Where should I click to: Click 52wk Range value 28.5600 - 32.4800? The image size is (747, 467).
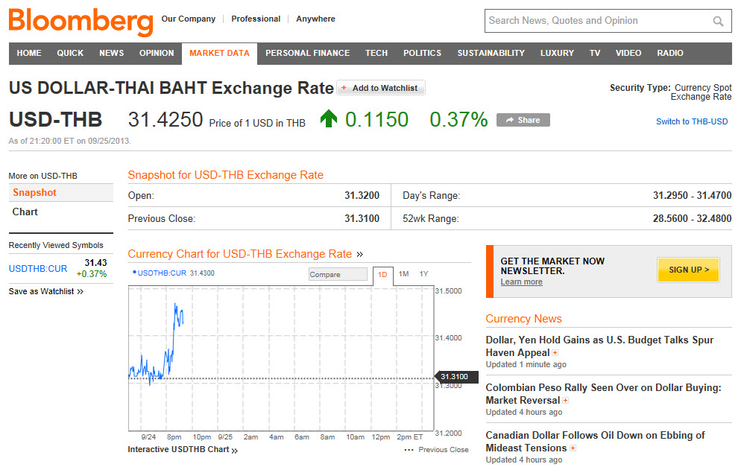pos(693,219)
